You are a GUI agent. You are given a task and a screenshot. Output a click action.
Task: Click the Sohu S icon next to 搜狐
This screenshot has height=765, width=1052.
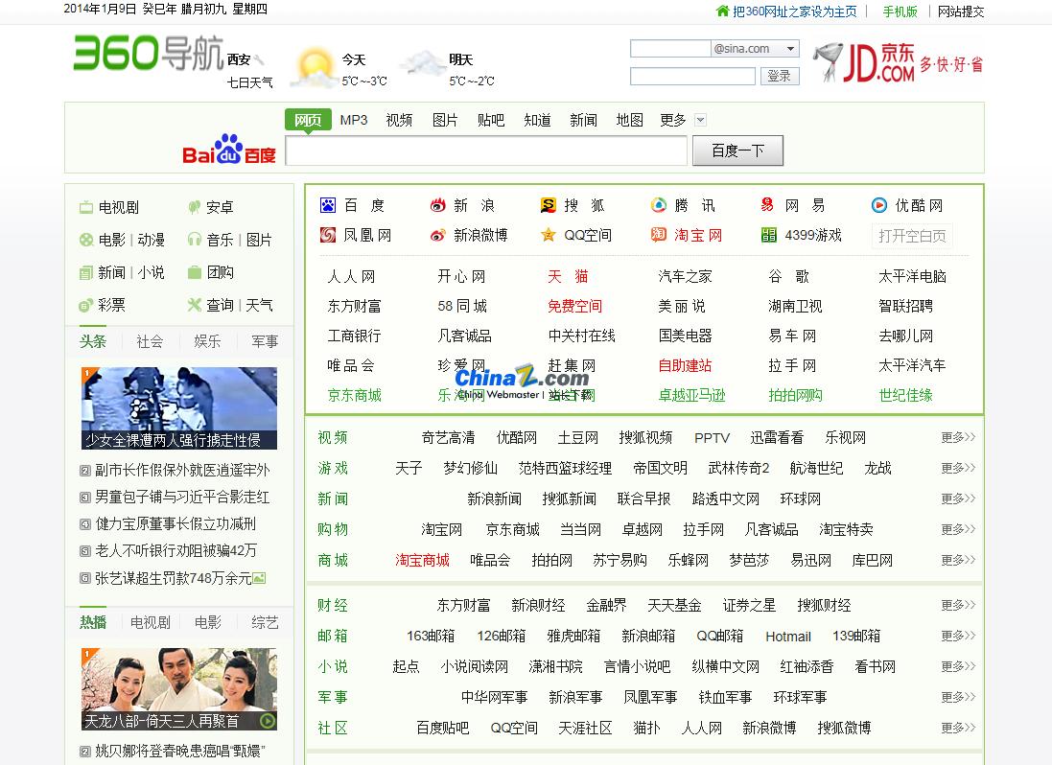pyautogui.click(x=549, y=205)
